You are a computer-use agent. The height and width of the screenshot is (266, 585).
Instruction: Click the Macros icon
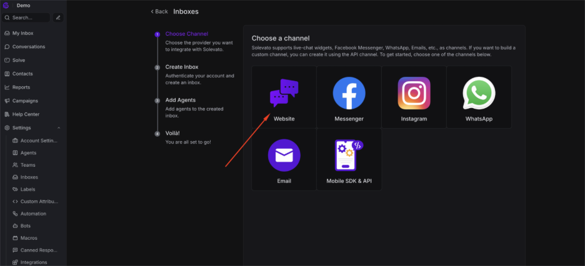[15, 238]
